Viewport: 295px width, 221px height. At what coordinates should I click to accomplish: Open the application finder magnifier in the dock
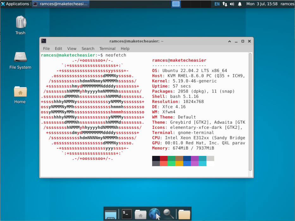(x=169, y=214)
